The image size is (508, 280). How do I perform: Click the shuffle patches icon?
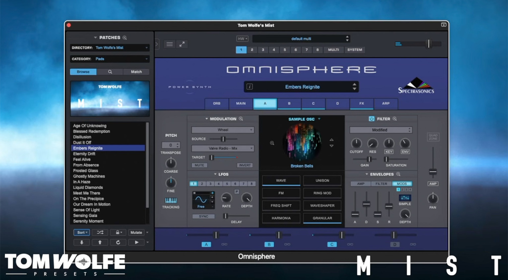(100, 232)
